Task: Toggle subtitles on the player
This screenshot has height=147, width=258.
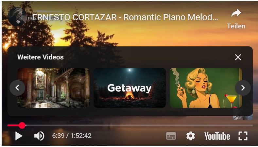Action: tap(171, 136)
